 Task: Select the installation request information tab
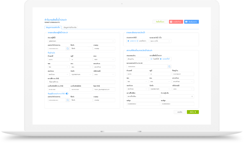tap(52, 27)
